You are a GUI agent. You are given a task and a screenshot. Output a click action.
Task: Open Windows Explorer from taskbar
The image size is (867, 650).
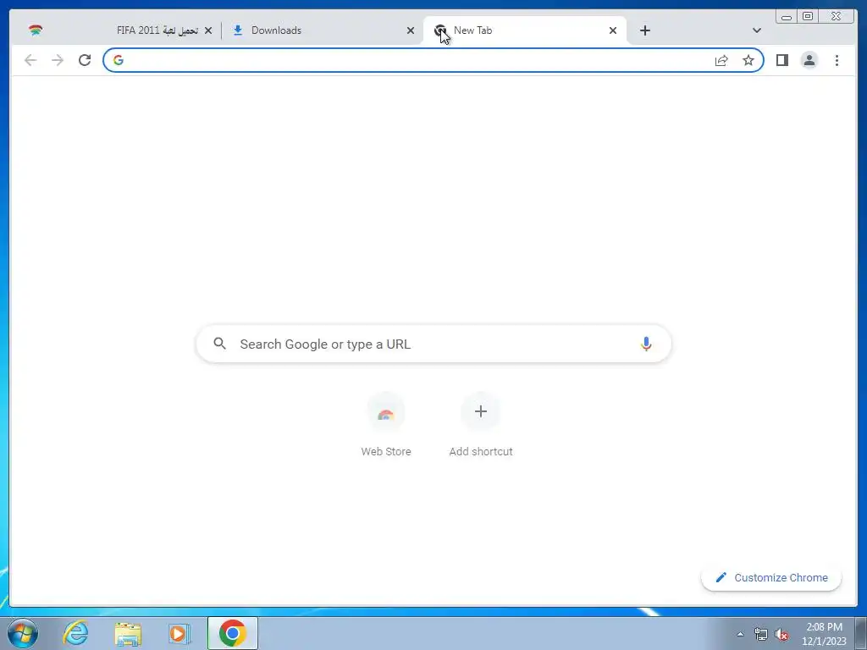(128, 633)
